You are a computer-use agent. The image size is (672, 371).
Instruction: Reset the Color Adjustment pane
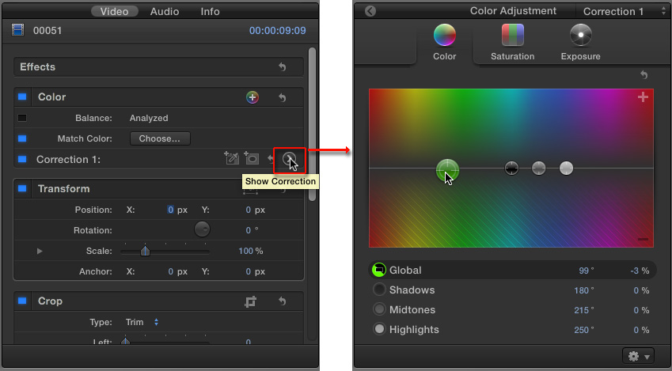coord(644,74)
